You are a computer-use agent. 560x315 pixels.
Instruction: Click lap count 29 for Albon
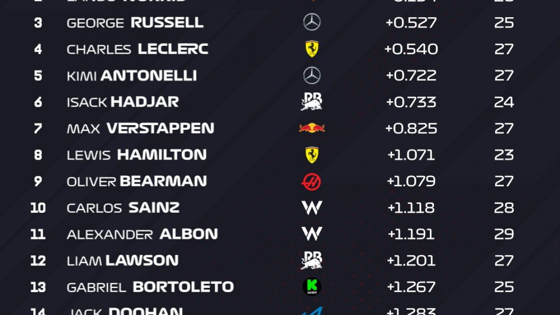pos(504,234)
